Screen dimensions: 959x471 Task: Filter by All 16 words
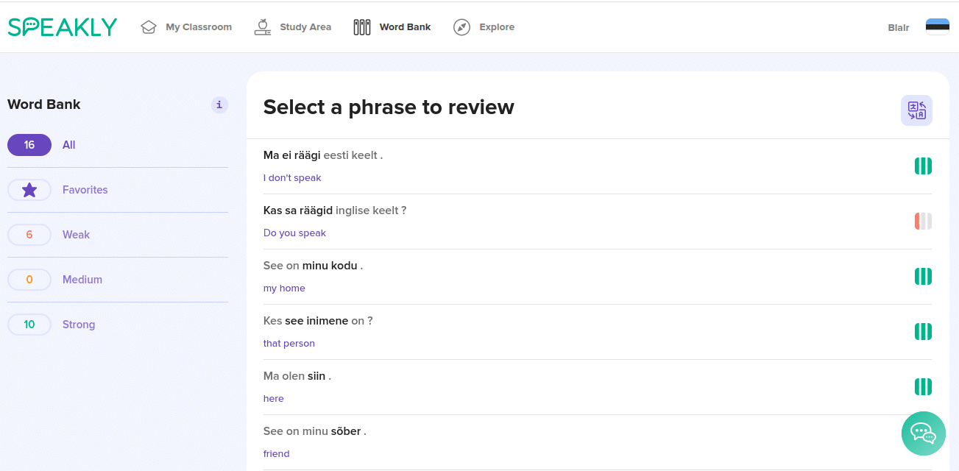[29, 145]
